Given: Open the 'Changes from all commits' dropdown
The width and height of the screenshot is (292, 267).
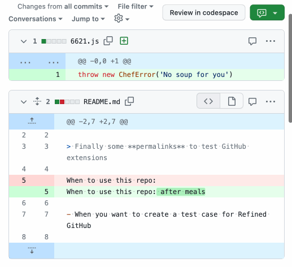Looking at the screenshot, I should coord(63,6).
